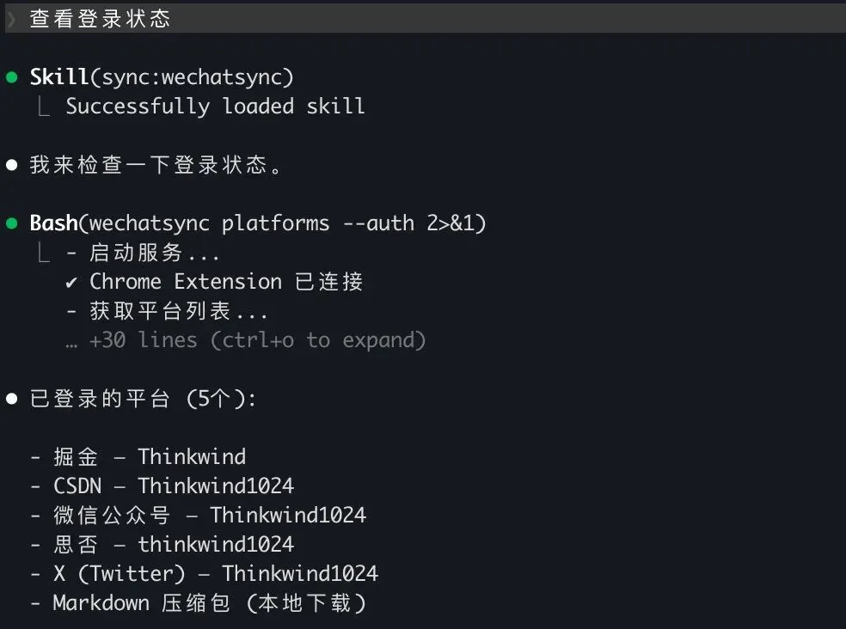Click the 查看登录状态 prompt input line

coord(426,19)
